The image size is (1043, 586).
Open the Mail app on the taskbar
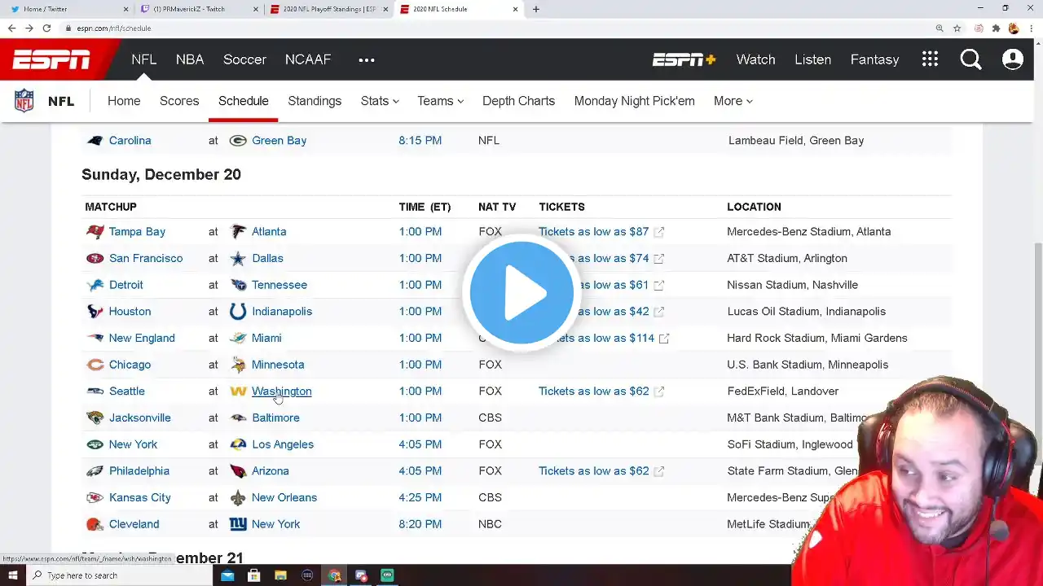[227, 575]
